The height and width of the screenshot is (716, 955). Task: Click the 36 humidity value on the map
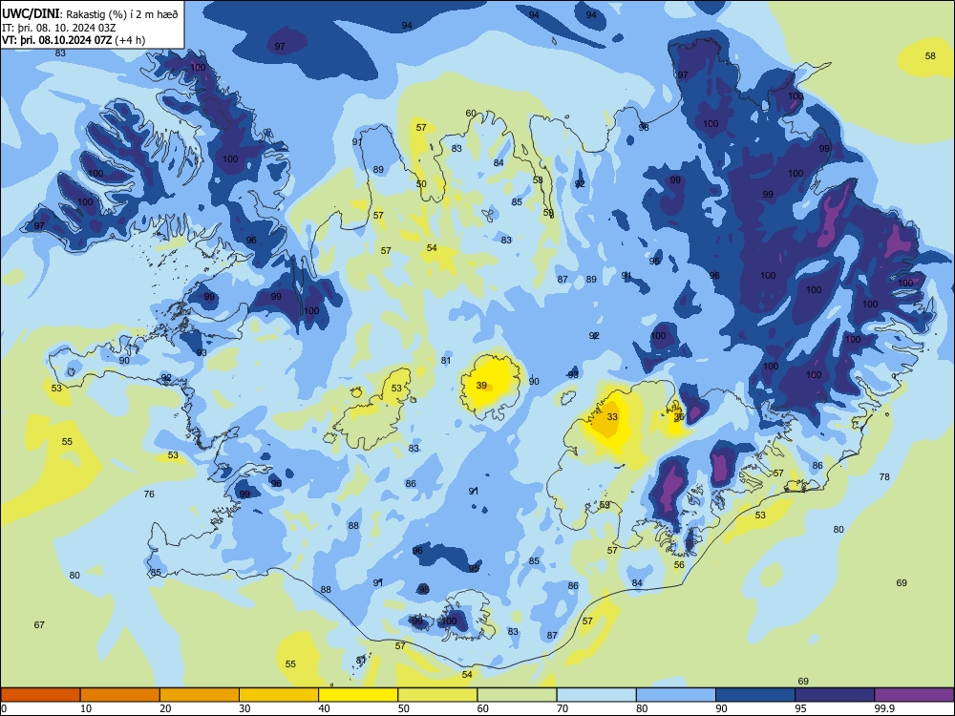point(679,417)
